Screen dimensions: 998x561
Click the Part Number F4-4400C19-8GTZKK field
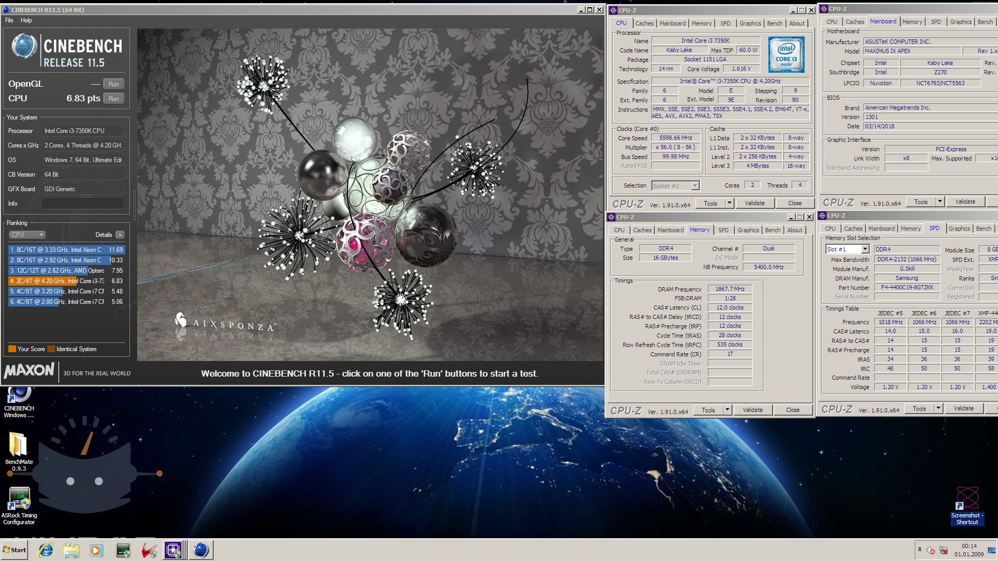point(907,287)
